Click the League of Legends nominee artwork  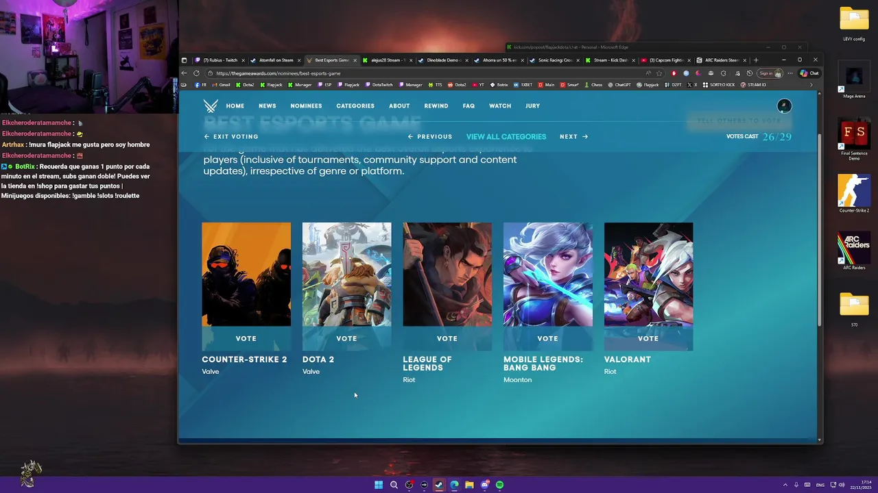click(x=447, y=275)
